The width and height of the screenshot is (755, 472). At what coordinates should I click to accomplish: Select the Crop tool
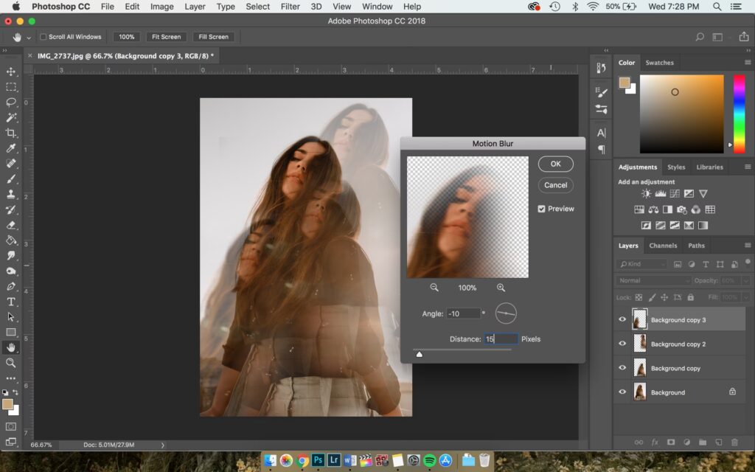[x=11, y=133]
